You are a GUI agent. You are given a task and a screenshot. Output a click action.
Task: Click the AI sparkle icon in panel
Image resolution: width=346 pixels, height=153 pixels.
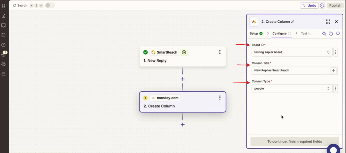coord(324,34)
